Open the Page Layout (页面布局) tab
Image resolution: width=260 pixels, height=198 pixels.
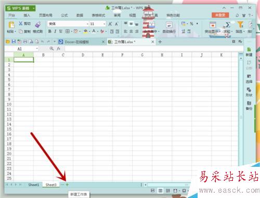click(x=46, y=15)
